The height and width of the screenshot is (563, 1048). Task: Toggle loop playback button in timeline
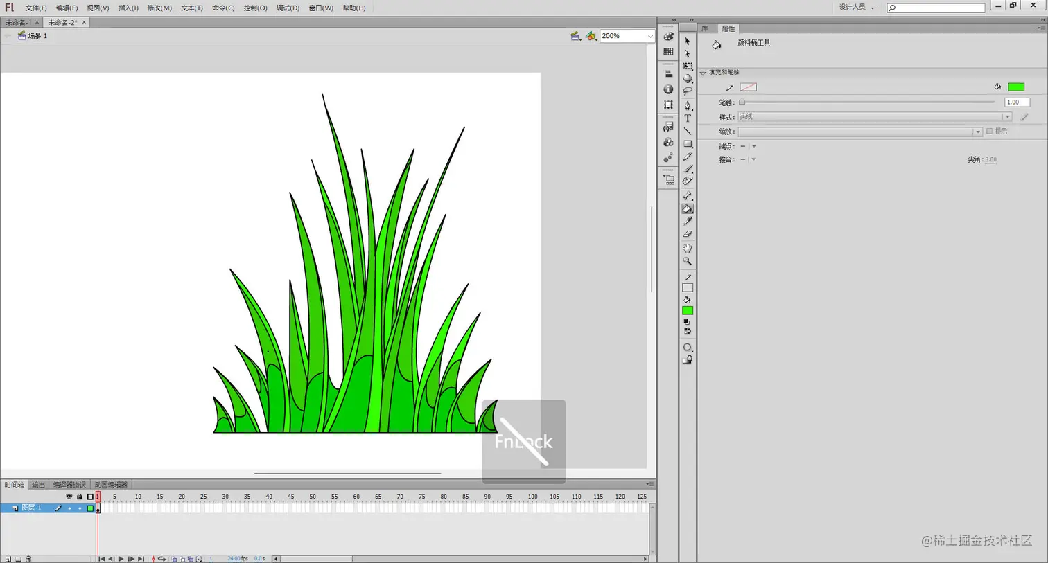[161, 559]
